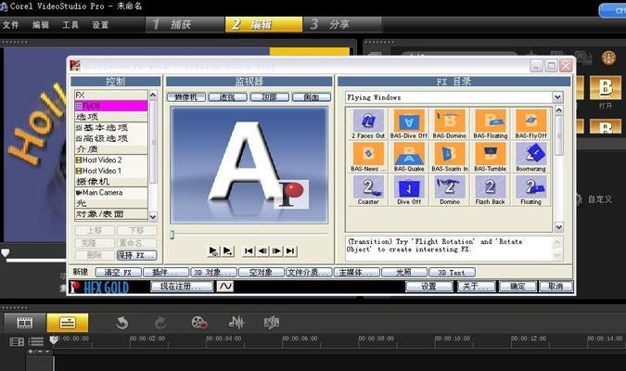Open the 插件 button
This screenshot has width=626, height=371.
[166, 273]
